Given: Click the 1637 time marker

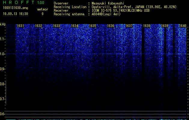Looking at the screenshot, I should (x=129, y=26).
